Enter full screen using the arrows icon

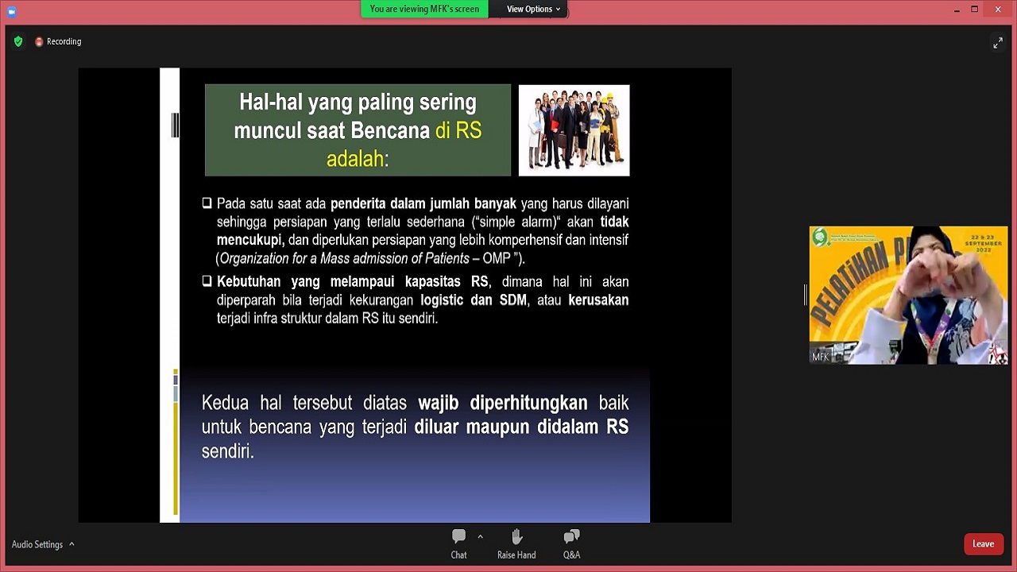(997, 43)
